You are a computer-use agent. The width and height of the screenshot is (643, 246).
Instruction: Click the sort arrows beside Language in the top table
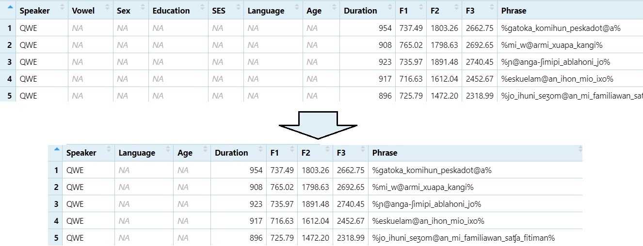(296, 7)
